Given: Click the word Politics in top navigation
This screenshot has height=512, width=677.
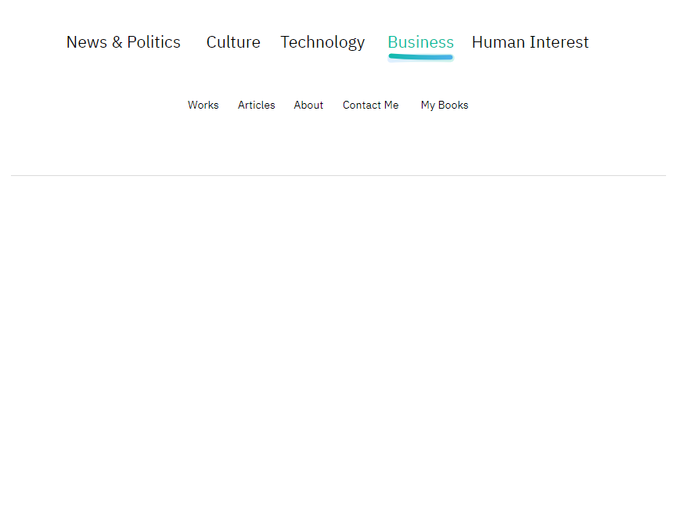Looking at the screenshot, I should click(x=153, y=42).
